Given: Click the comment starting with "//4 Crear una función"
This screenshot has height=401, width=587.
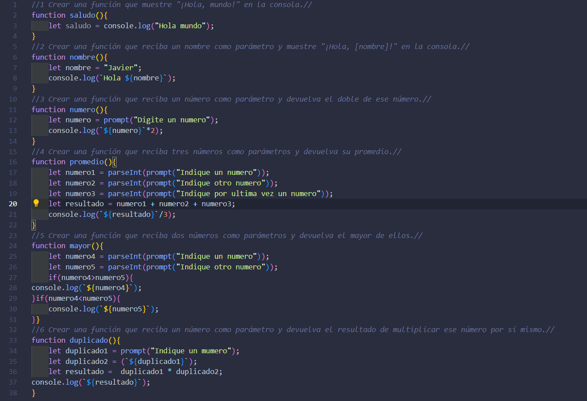Looking at the screenshot, I should pyautogui.click(x=217, y=151).
